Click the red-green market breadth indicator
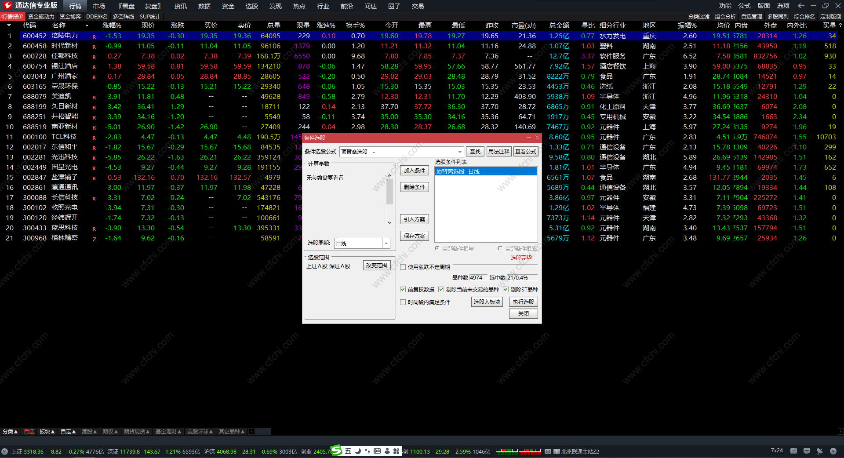The width and height of the screenshot is (844, 458). tap(518, 451)
